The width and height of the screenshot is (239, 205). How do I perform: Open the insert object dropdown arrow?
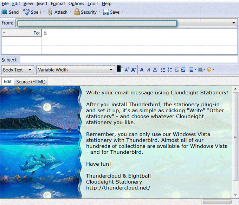[x=204, y=70]
